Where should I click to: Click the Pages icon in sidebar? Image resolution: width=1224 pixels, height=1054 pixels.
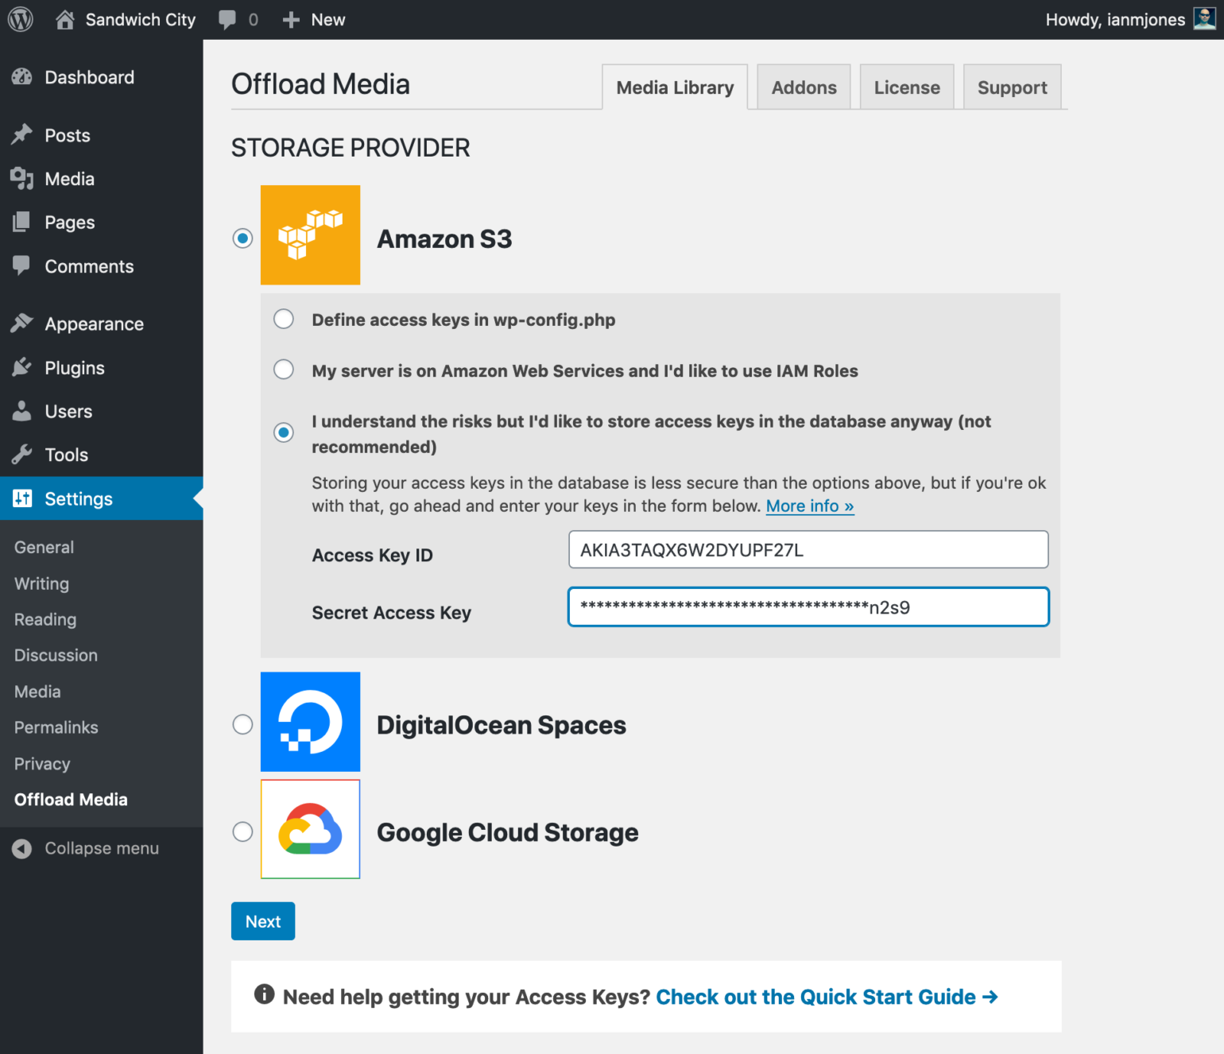point(22,223)
